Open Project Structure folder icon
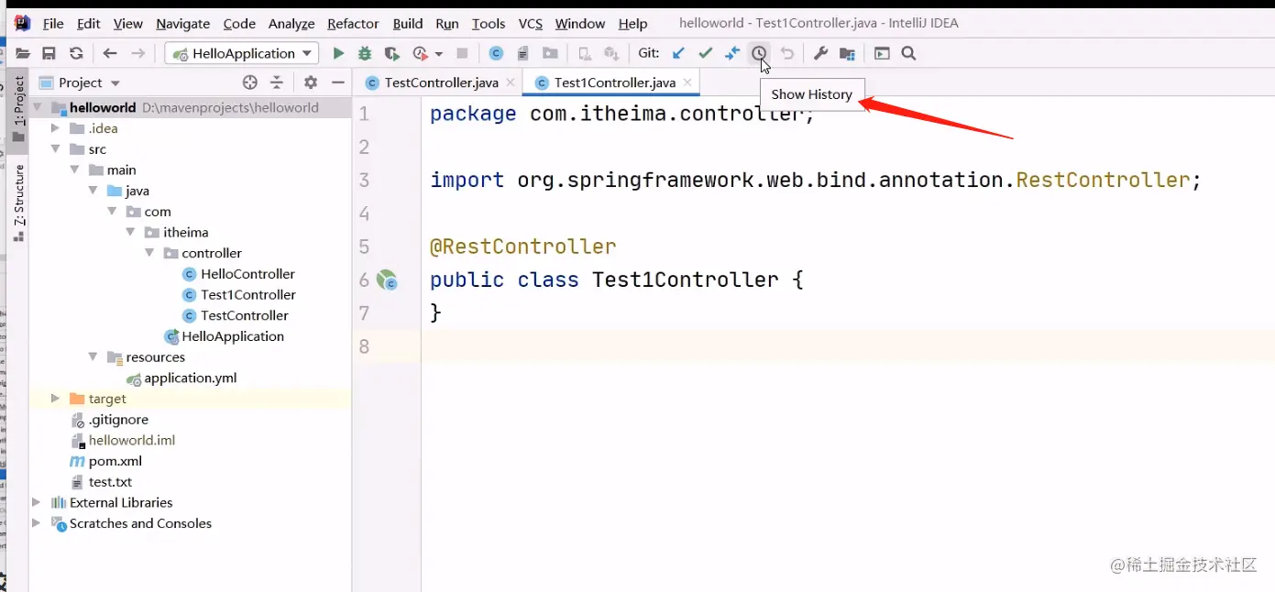Viewport: 1275px width, 592px height. point(847,54)
